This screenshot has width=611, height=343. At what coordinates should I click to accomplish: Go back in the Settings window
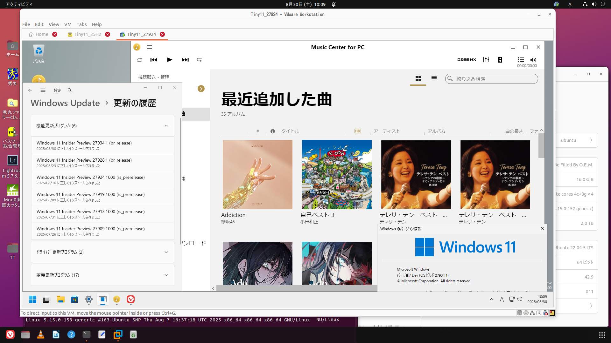[x=30, y=90]
